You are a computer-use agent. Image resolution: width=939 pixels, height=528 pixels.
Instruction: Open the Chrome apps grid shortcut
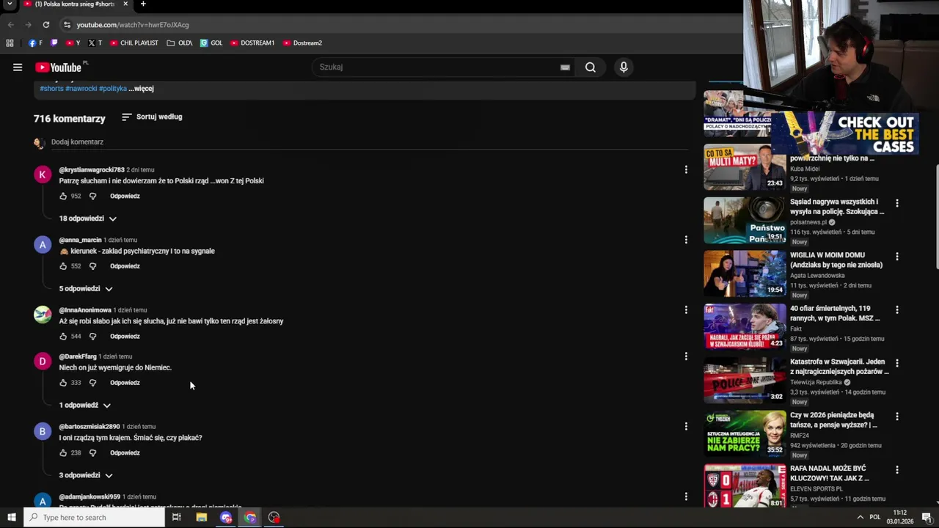click(10, 43)
